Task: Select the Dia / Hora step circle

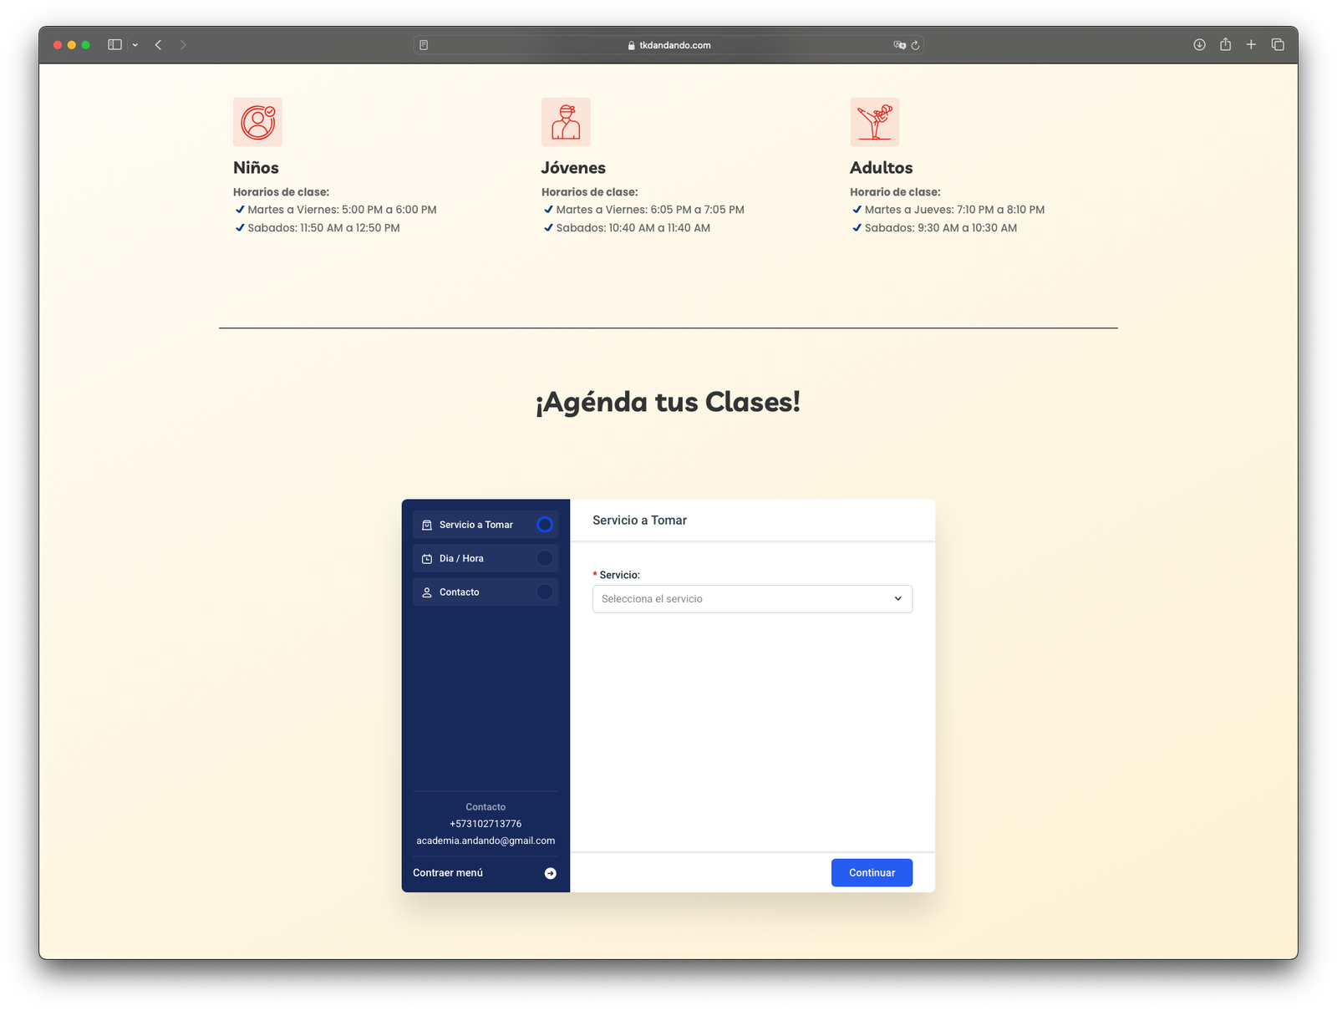Action: click(545, 558)
